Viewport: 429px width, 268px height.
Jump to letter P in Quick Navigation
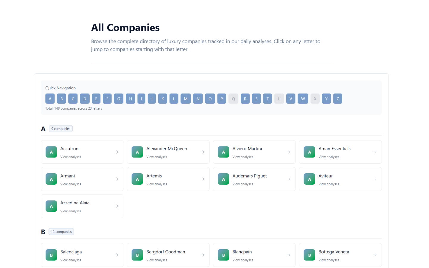click(x=222, y=99)
